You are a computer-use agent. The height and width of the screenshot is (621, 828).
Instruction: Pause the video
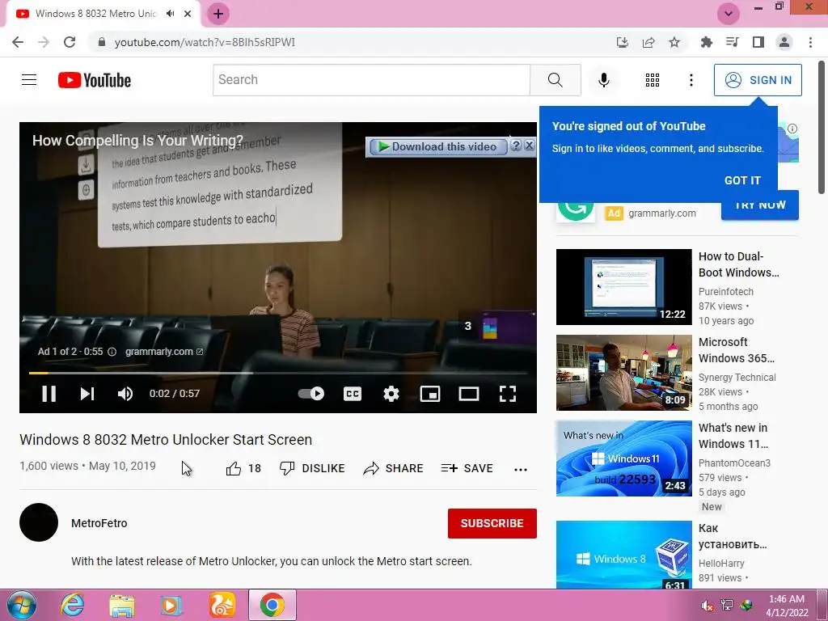(49, 394)
